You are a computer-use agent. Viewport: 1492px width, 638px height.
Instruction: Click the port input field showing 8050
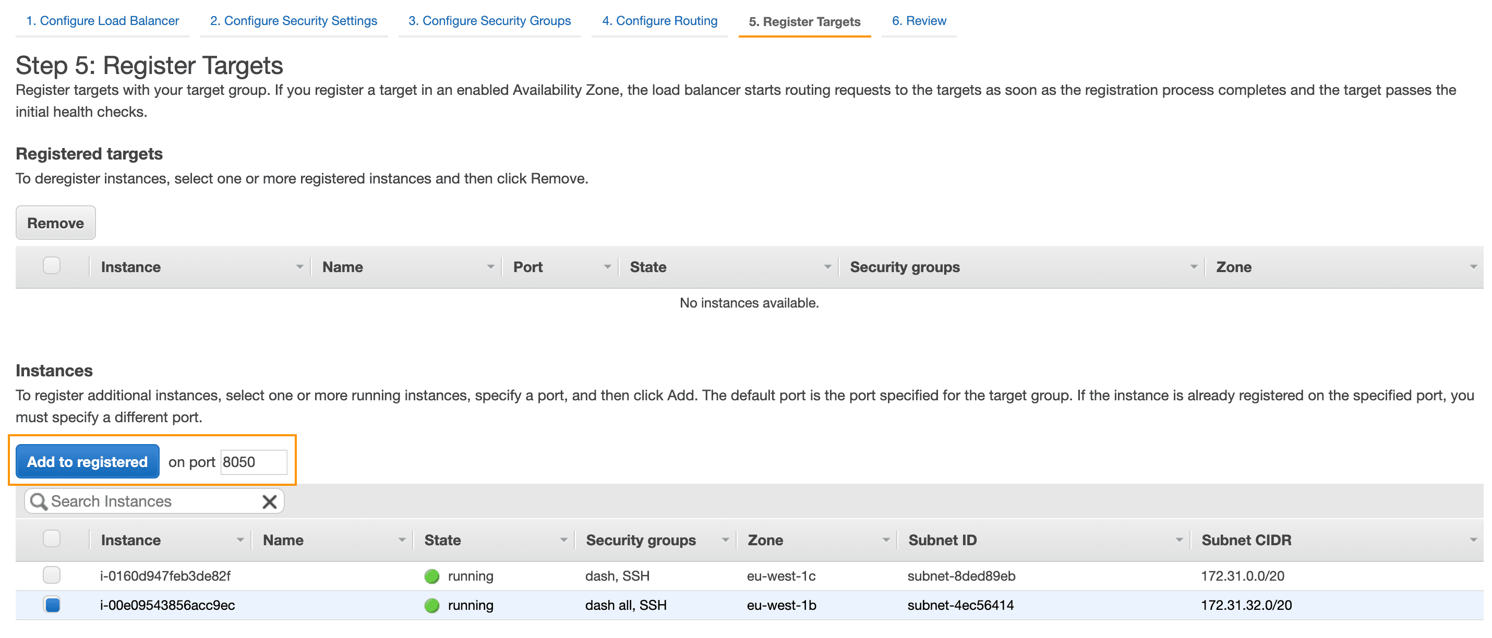[x=254, y=462]
